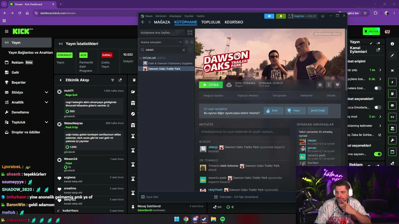Screen dimensions: 399x224
Task: Open Kick right rail pencil edit icon
Action: coord(392,55)
